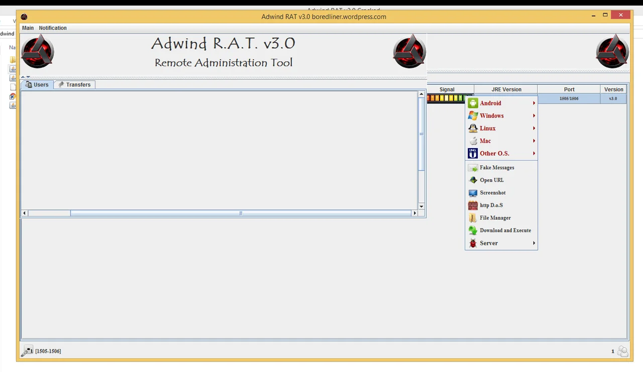This screenshot has height=372, width=643.
Task: Expand the Server submenu
Action: point(488,243)
